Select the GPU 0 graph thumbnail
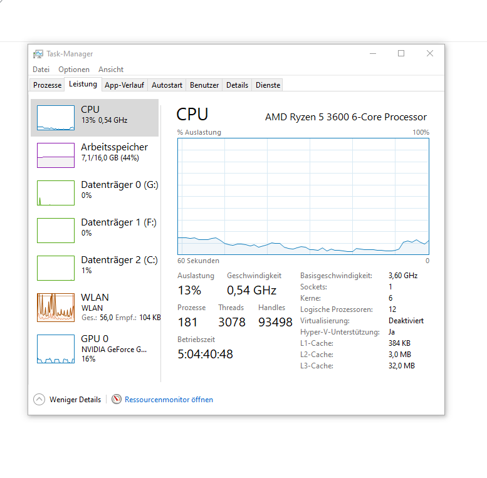487x478 pixels. tap(56, 348)
